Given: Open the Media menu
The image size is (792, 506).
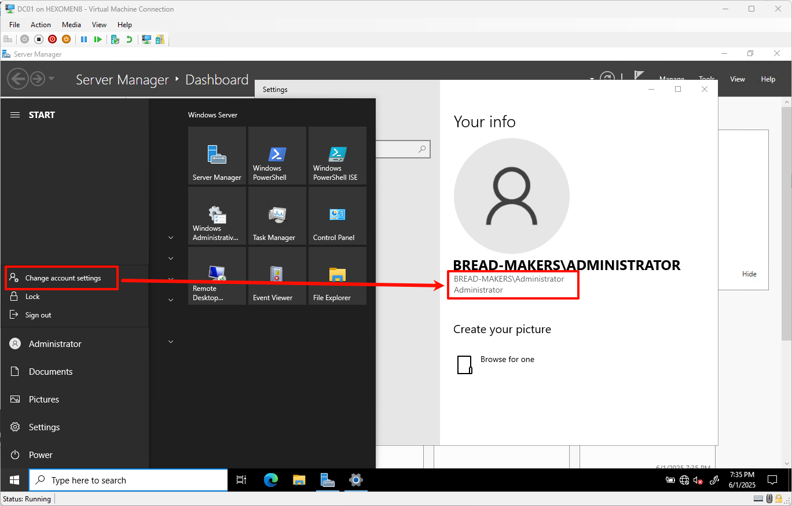Looking at the screenshot, I should tap(71, 25).
